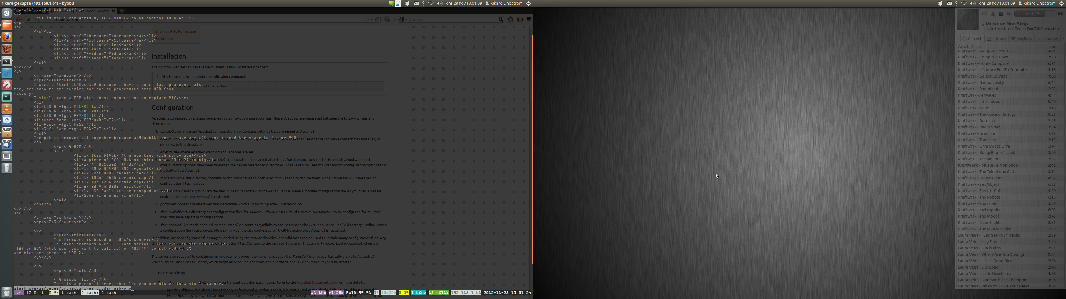Viewport: 1066px width, 299px height.
Task: Close the Apache2 Web Server tab
Action: (114, 11)
